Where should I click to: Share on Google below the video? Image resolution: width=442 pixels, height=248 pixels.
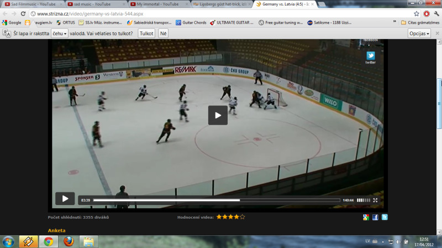[x=366, y=217]
